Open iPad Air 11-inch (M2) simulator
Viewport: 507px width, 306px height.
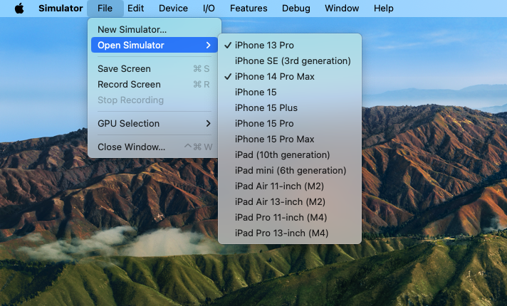coord(290,186)
